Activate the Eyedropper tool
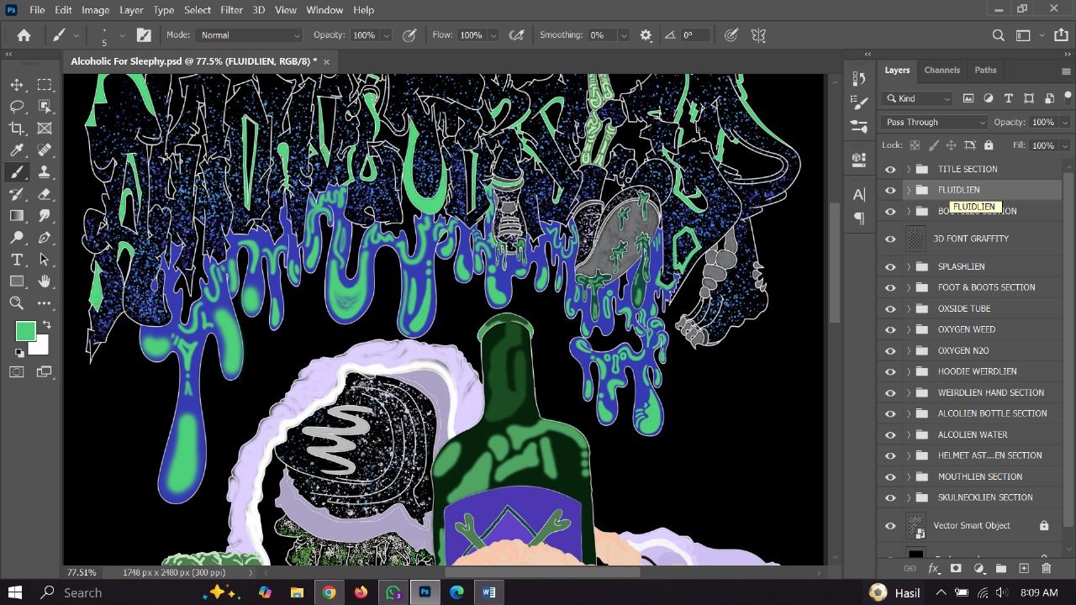This screenshot has width=1076, height=605. click(17, 150)
